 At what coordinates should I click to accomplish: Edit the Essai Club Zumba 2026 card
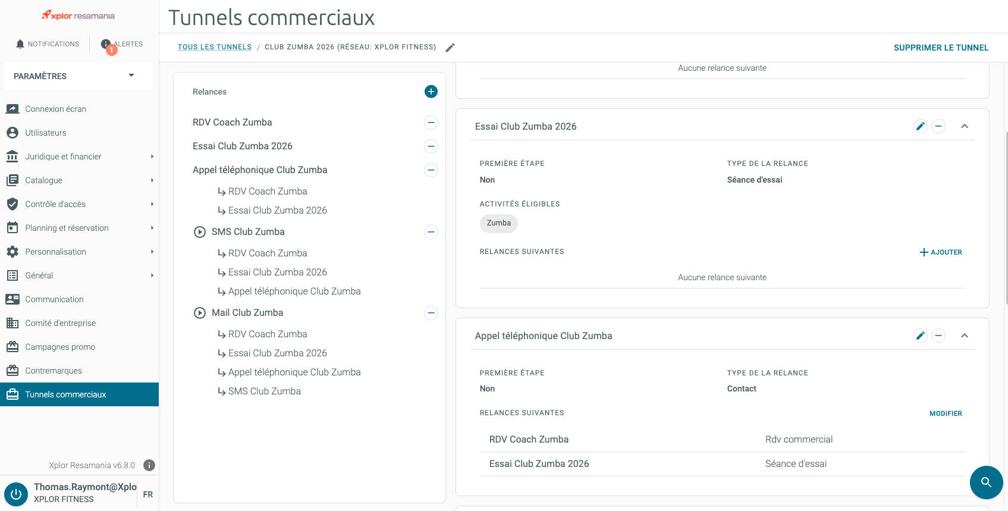(921, 126)
